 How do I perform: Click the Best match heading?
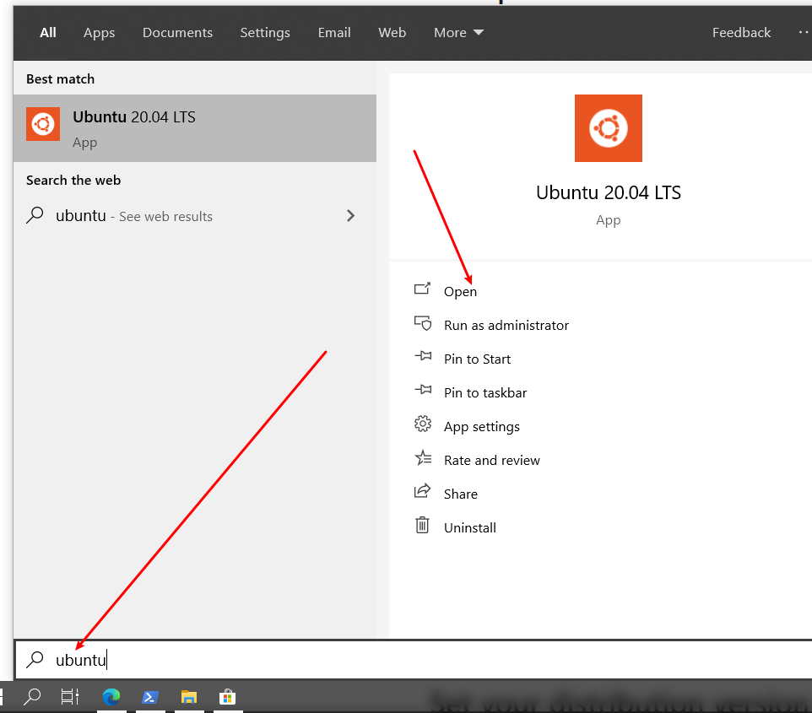click(60, 78)
